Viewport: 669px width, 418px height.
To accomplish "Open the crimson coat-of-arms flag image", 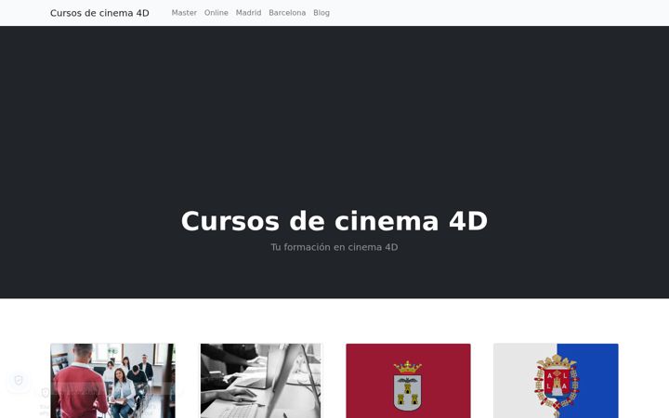I will (408, 381).
